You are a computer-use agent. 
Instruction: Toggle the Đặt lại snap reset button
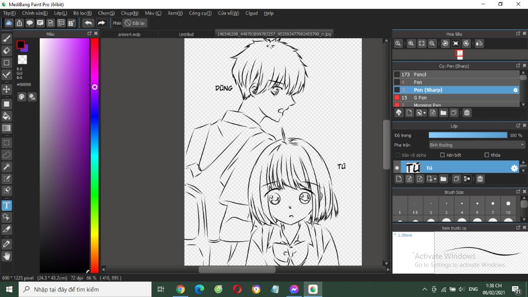135,23
